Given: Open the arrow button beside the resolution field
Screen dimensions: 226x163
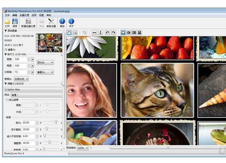Looking at the screenshot, I should [33, 72].
